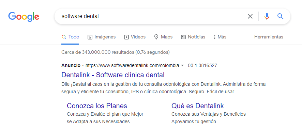Click phone number 03 1 3816527
This screenshot has height=131, width=302.
(202, 66)
